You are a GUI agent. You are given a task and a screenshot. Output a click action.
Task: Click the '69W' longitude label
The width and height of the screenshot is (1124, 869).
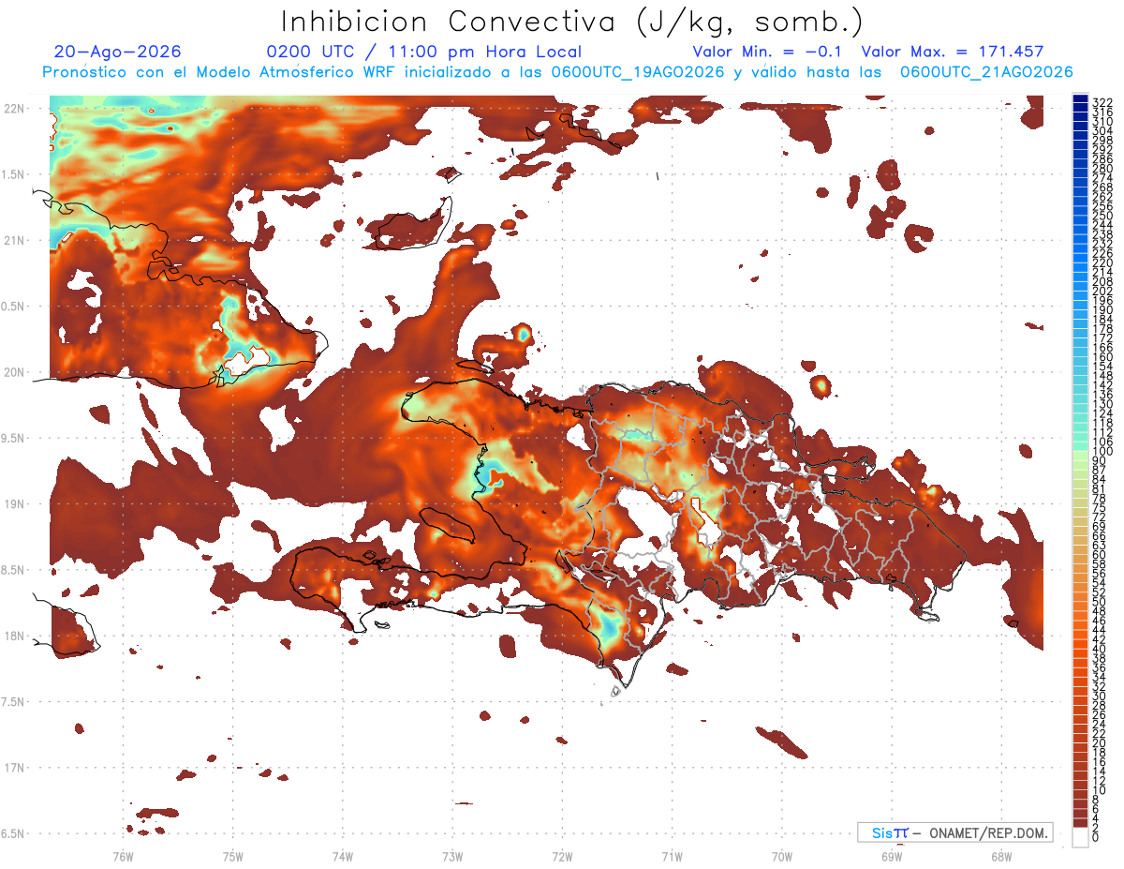892,856
